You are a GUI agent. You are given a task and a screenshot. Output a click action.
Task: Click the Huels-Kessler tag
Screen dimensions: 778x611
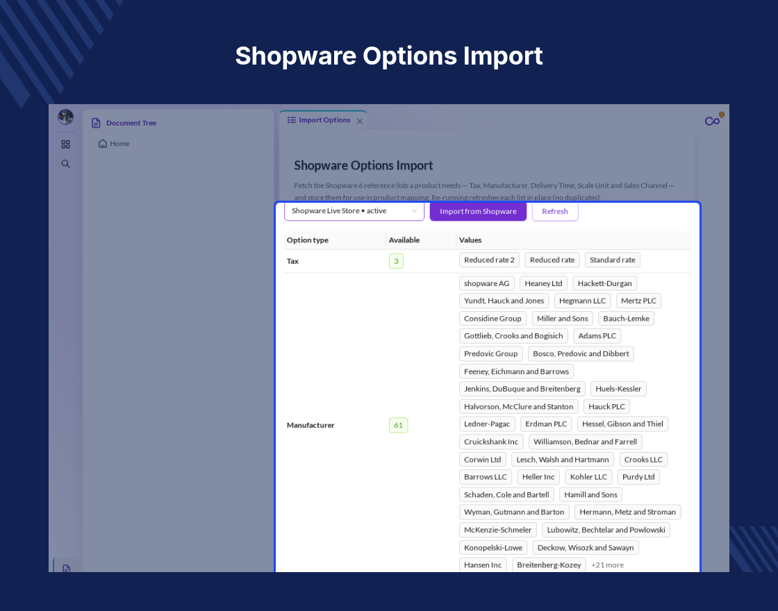pyautogui.click(x=618, y=389)
